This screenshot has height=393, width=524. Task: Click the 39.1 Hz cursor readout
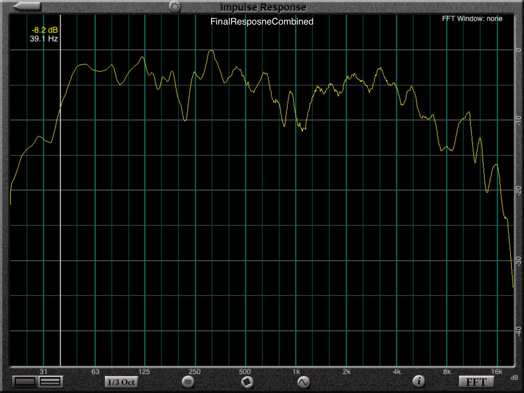tap(44, 39)
